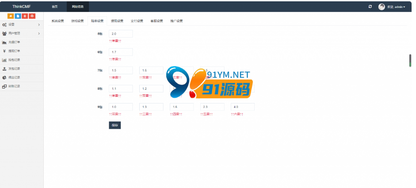The image size is (416, 188).
Task: Open 充值订单 via its area-chart icon
Action: 4,42
